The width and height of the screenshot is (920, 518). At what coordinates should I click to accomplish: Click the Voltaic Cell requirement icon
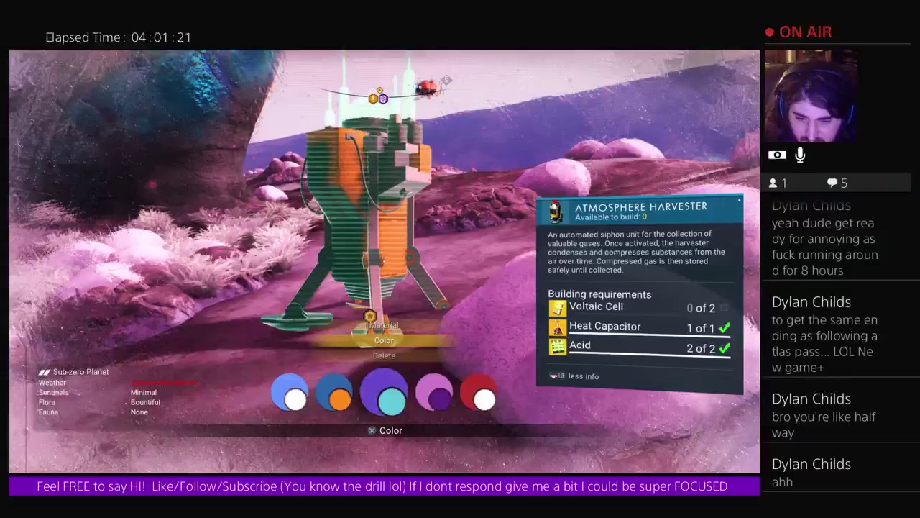[557, 308]
